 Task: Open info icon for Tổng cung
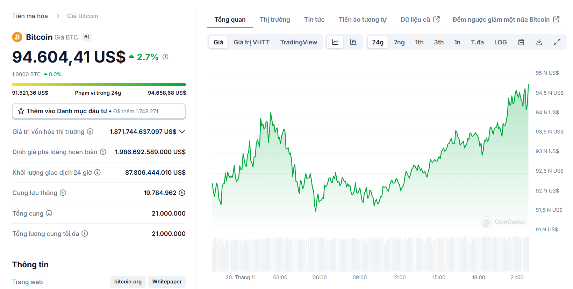[x=49, y=213]
